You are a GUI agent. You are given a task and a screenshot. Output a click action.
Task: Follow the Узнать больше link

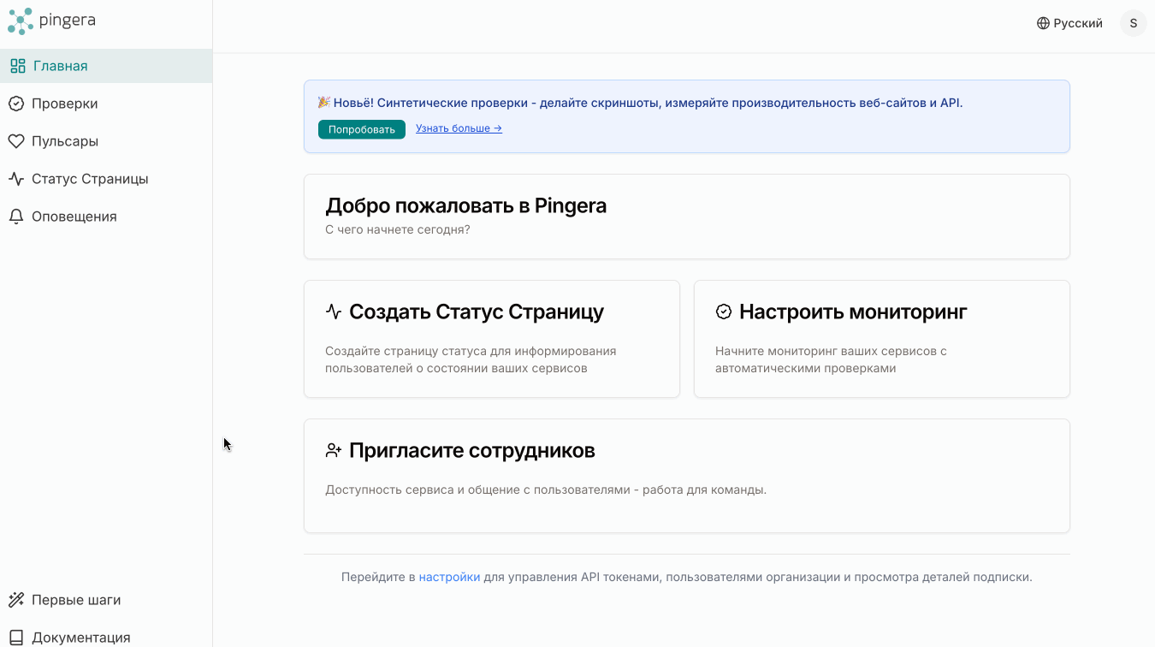tap(459, 128)
